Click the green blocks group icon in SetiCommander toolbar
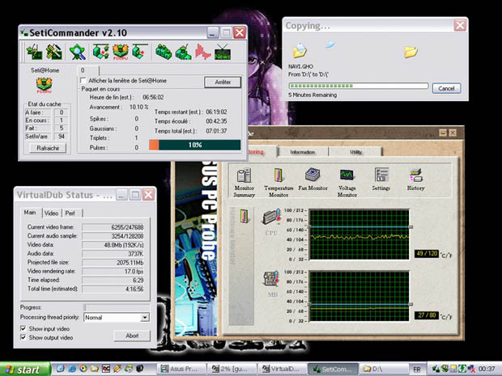 click(164, 52)
